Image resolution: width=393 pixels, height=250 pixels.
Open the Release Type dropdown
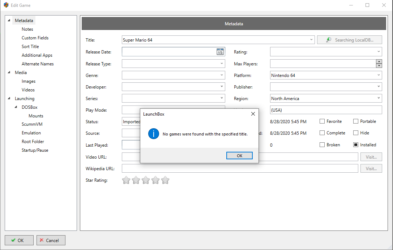pyautogui.click(x=222, y=64)
